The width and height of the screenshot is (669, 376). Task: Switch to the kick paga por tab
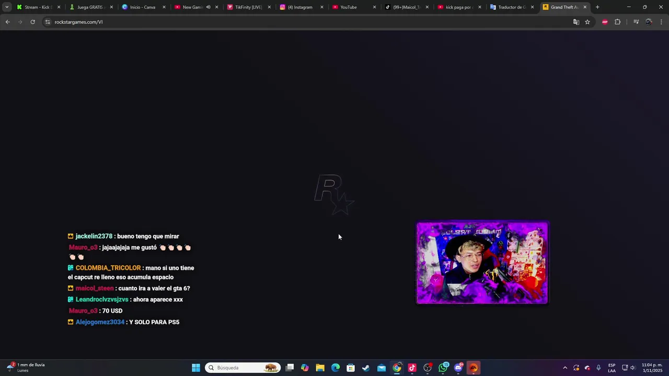point(459,7)
